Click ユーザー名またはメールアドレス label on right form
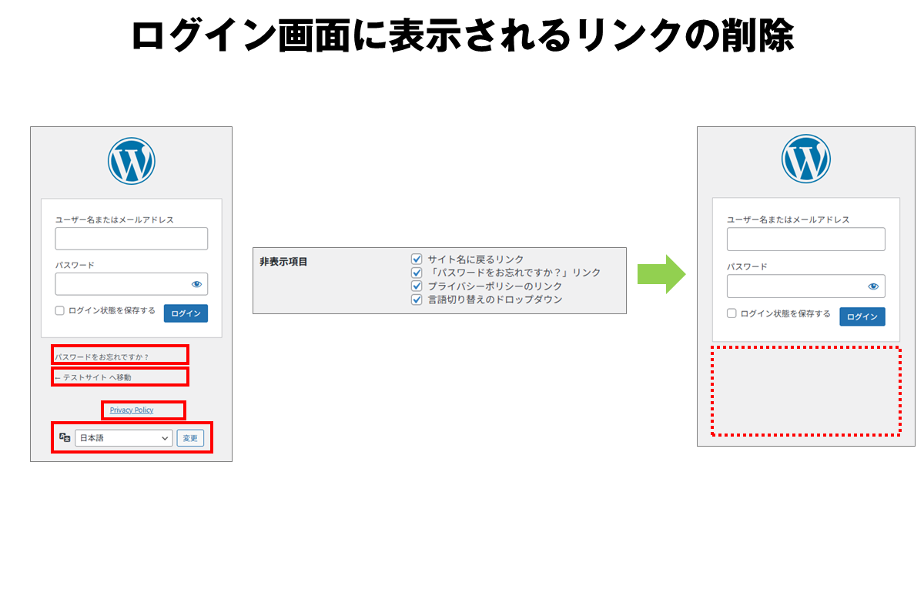This screenshot has height=616, width=924. pos(788,219)
